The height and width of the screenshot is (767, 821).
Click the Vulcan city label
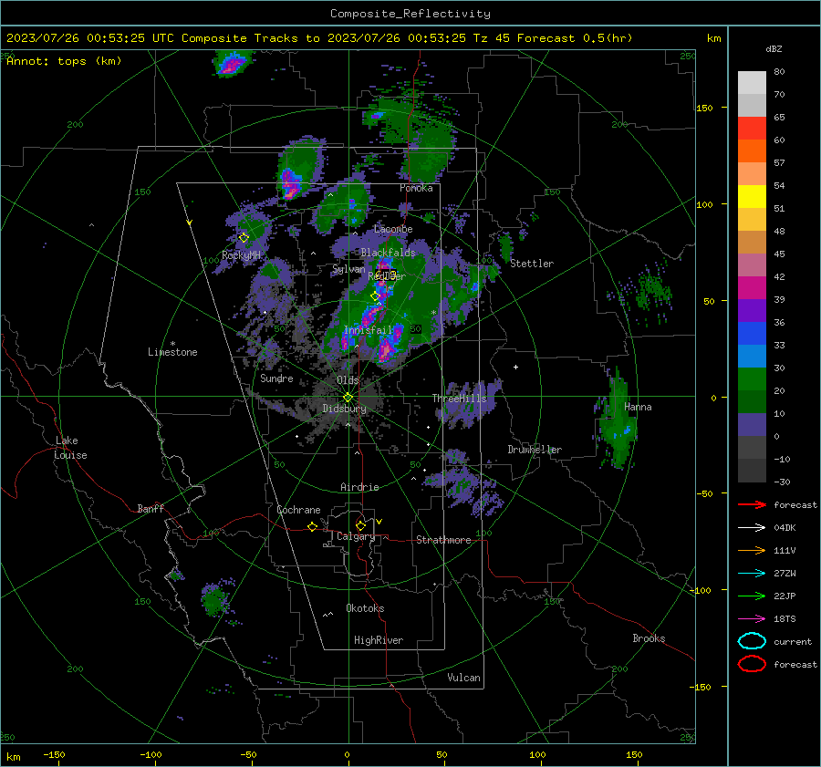tap(463, 678)
